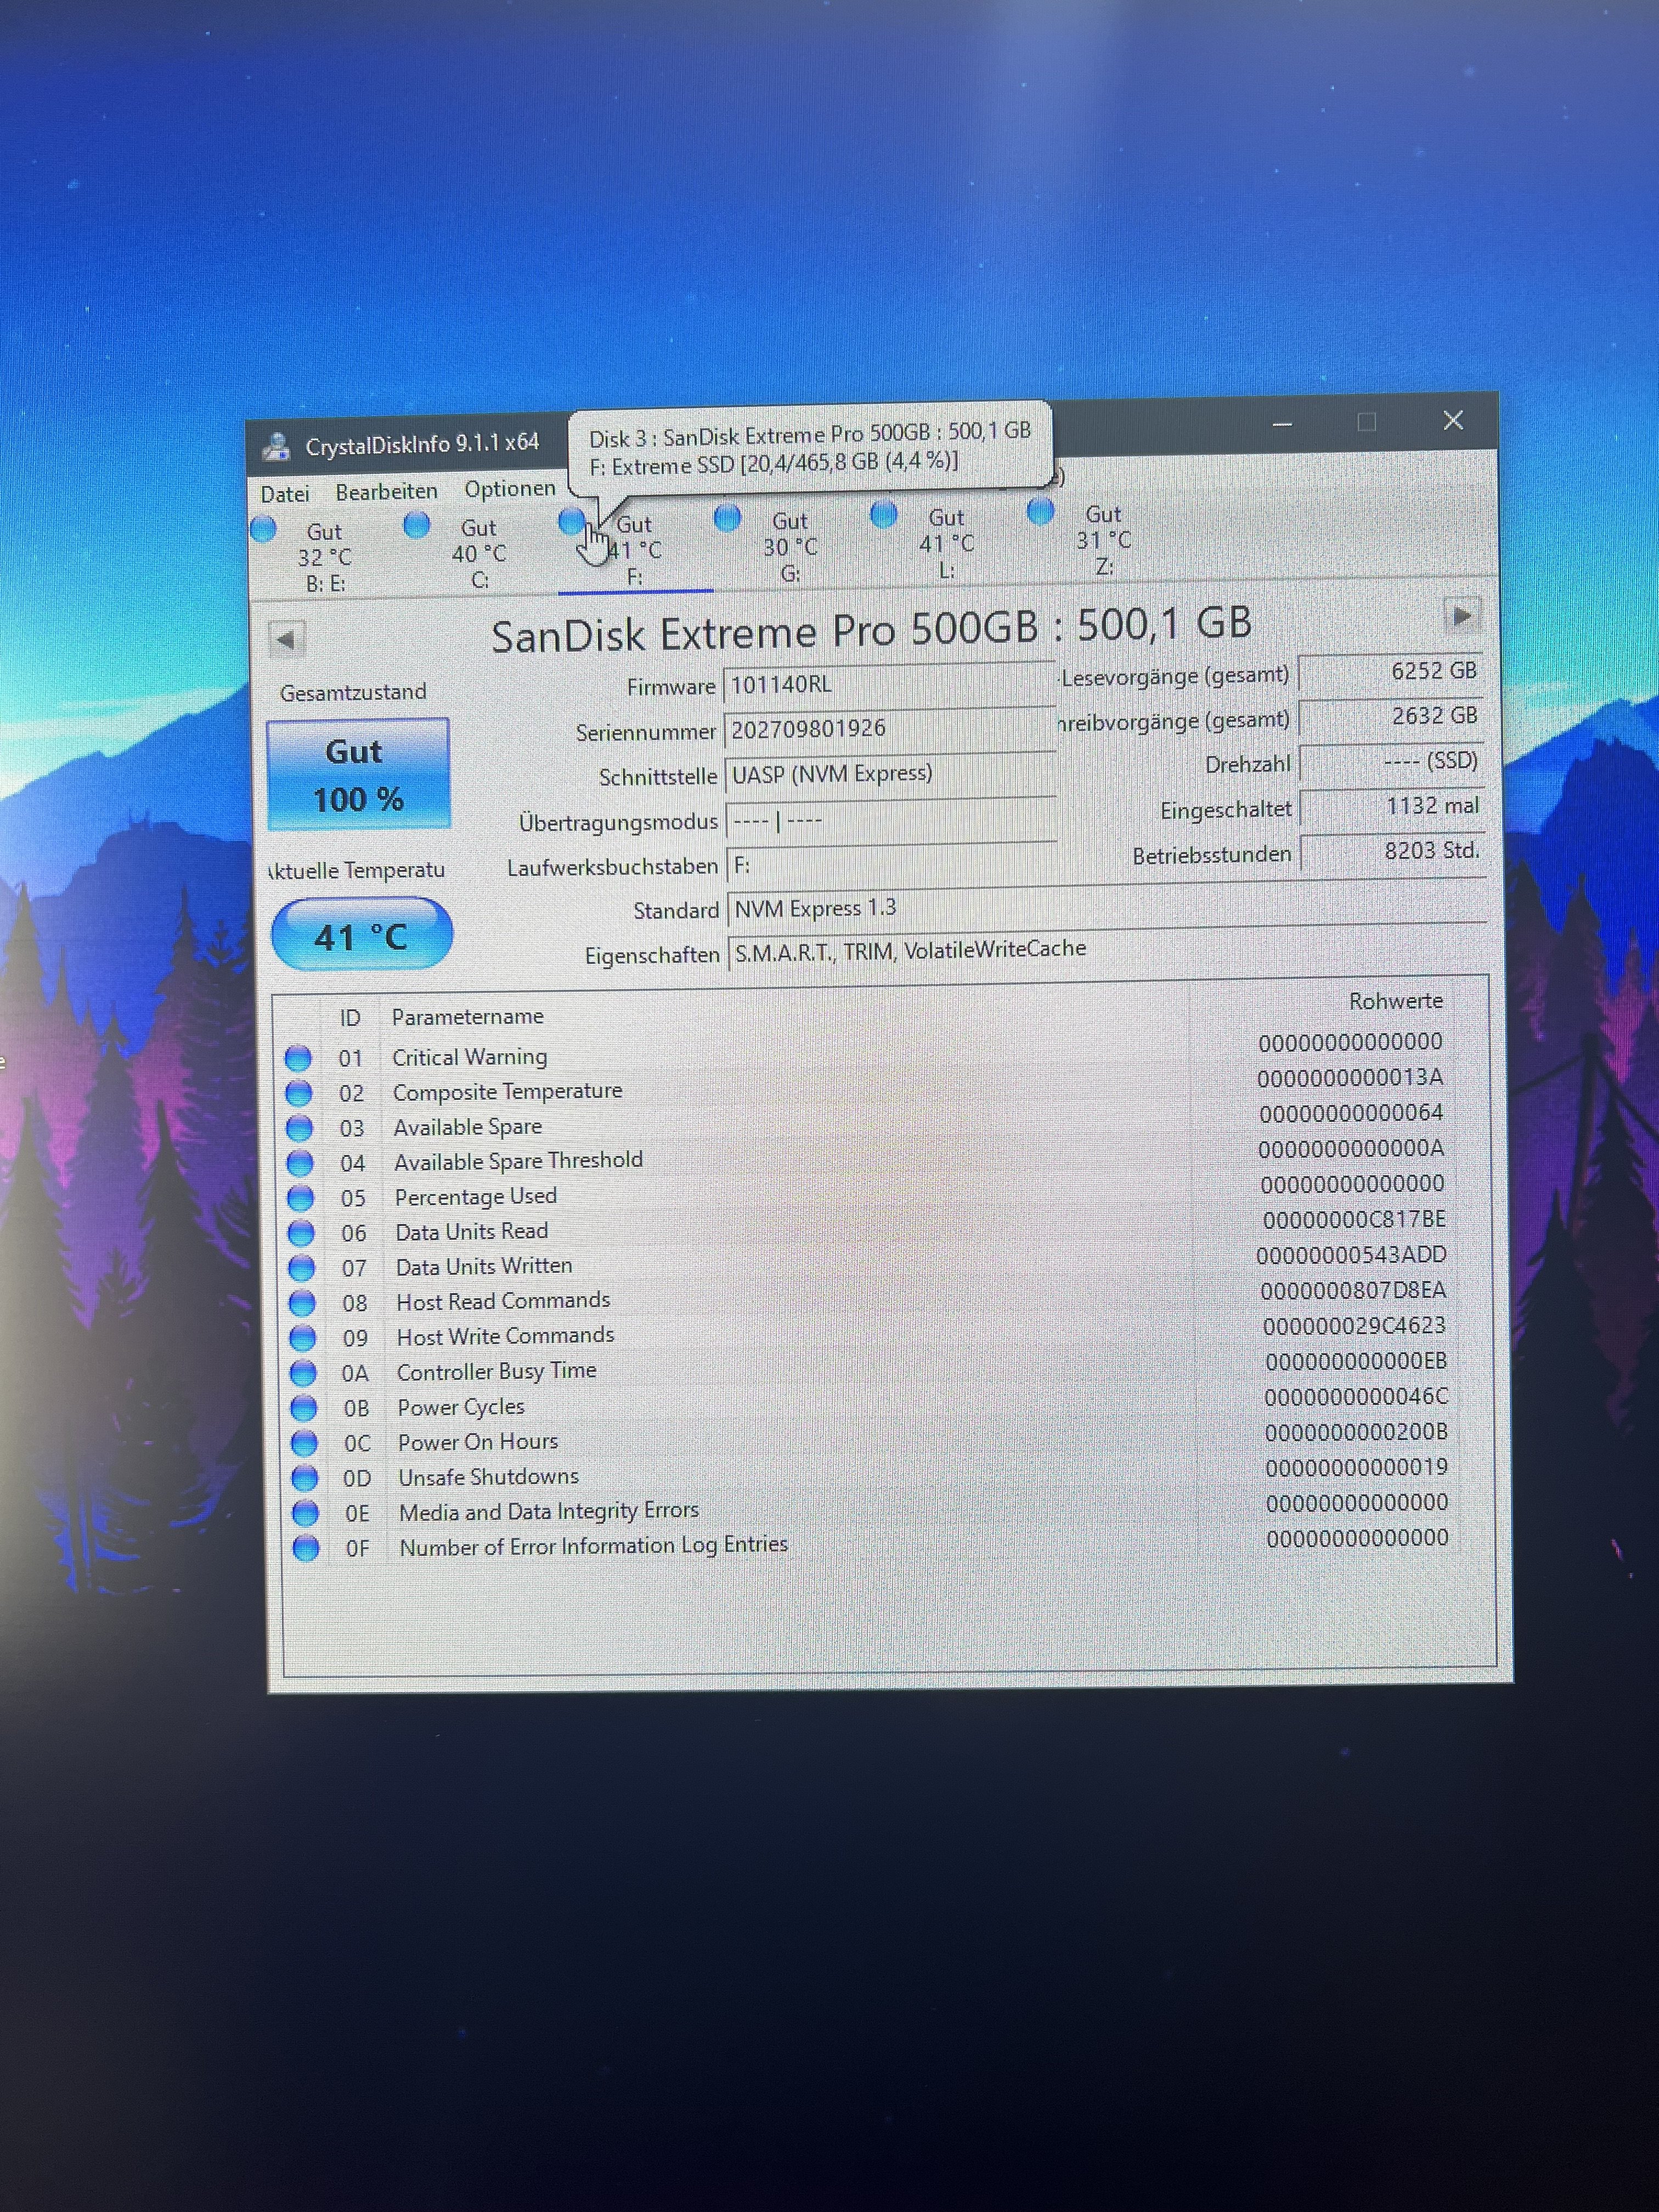1659x2212 pixels.
Task: Select the B: E: disk status icon
Action: [264, 529]
